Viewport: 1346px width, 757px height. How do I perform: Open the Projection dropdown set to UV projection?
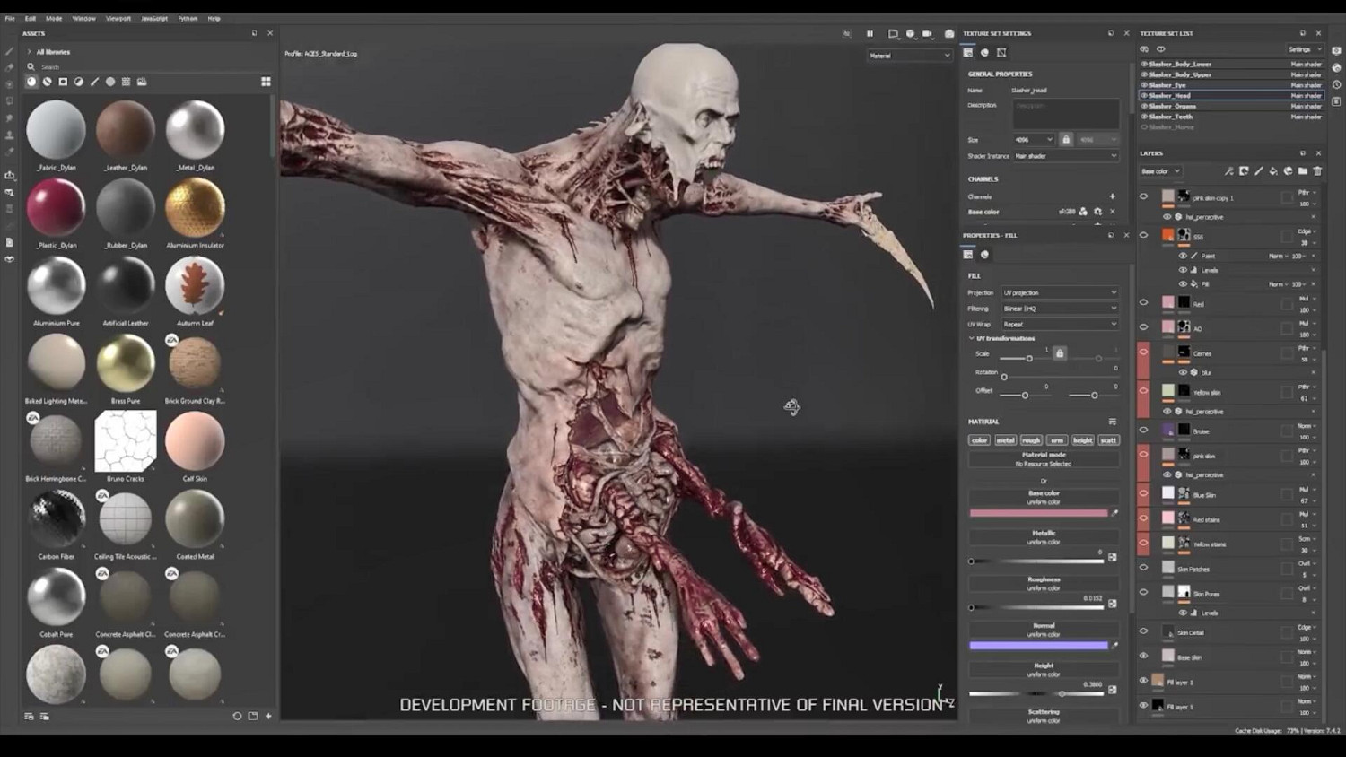point(1060,293)
